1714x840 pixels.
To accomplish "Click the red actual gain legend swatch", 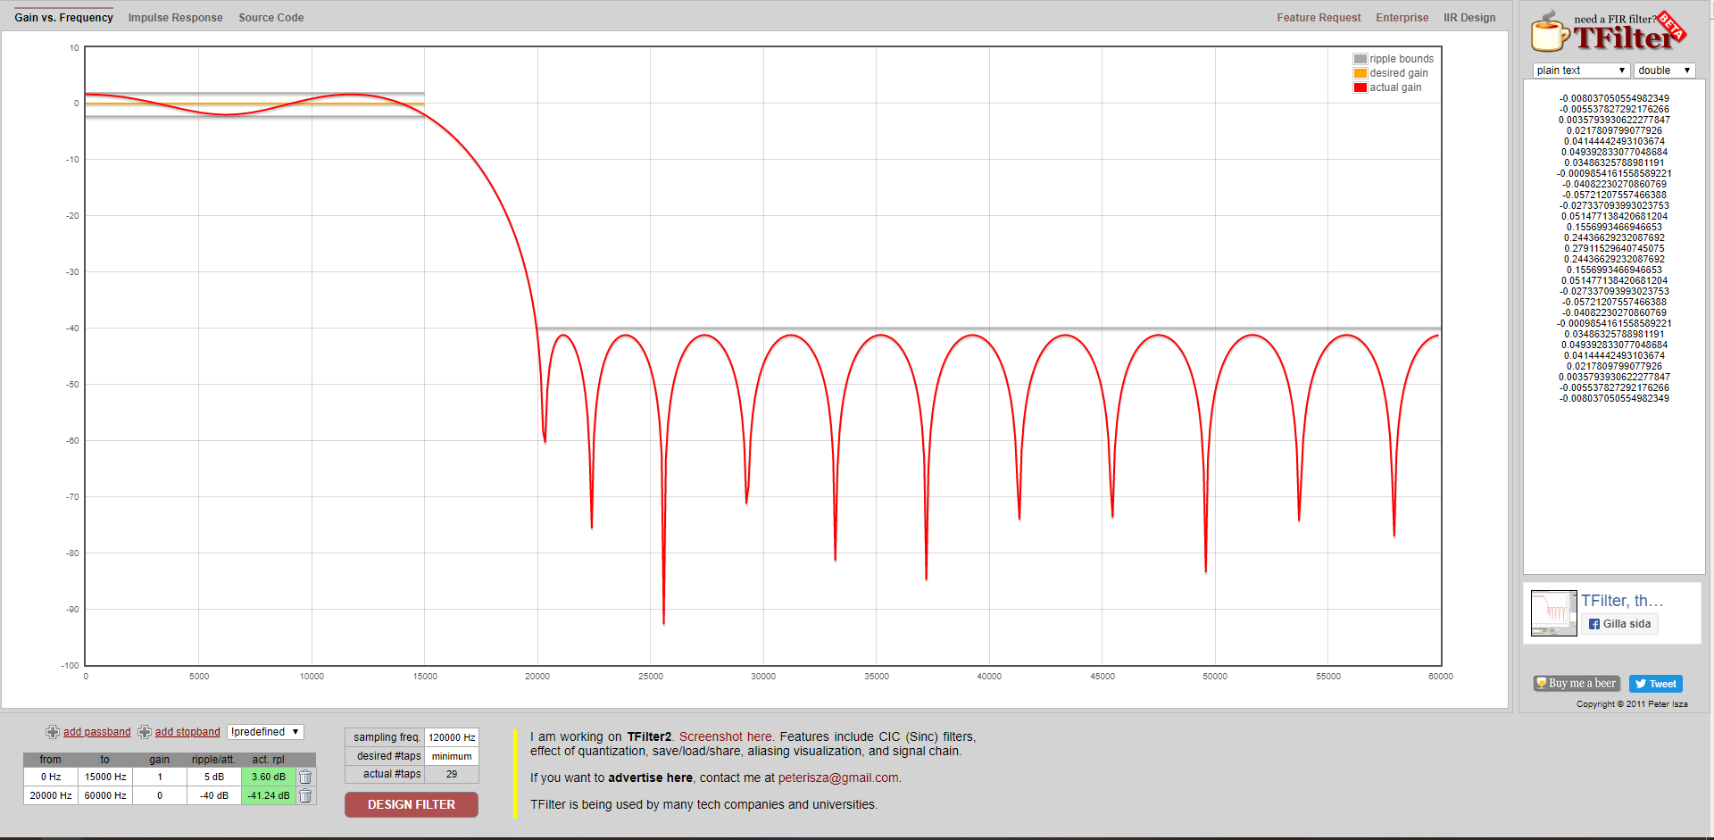I will point(1360,87).
